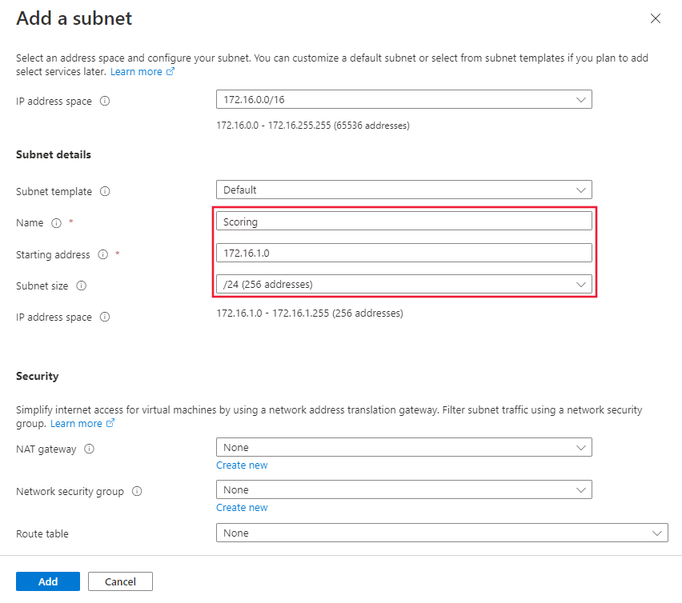Viewport: 682px width, 603px height.
Task: Expand the NAT gateway dropdown
Action: (x=403, y=448)
